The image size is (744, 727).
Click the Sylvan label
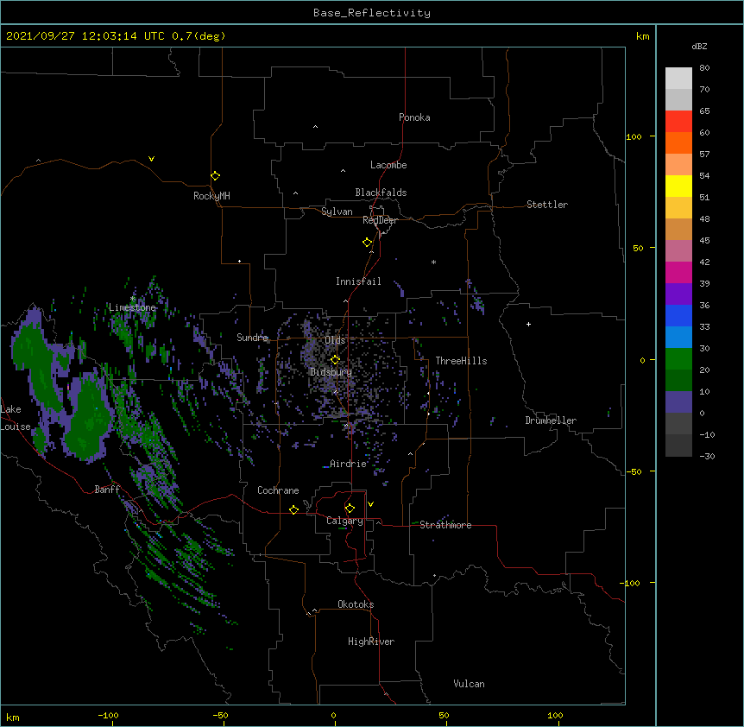(337, 212)
